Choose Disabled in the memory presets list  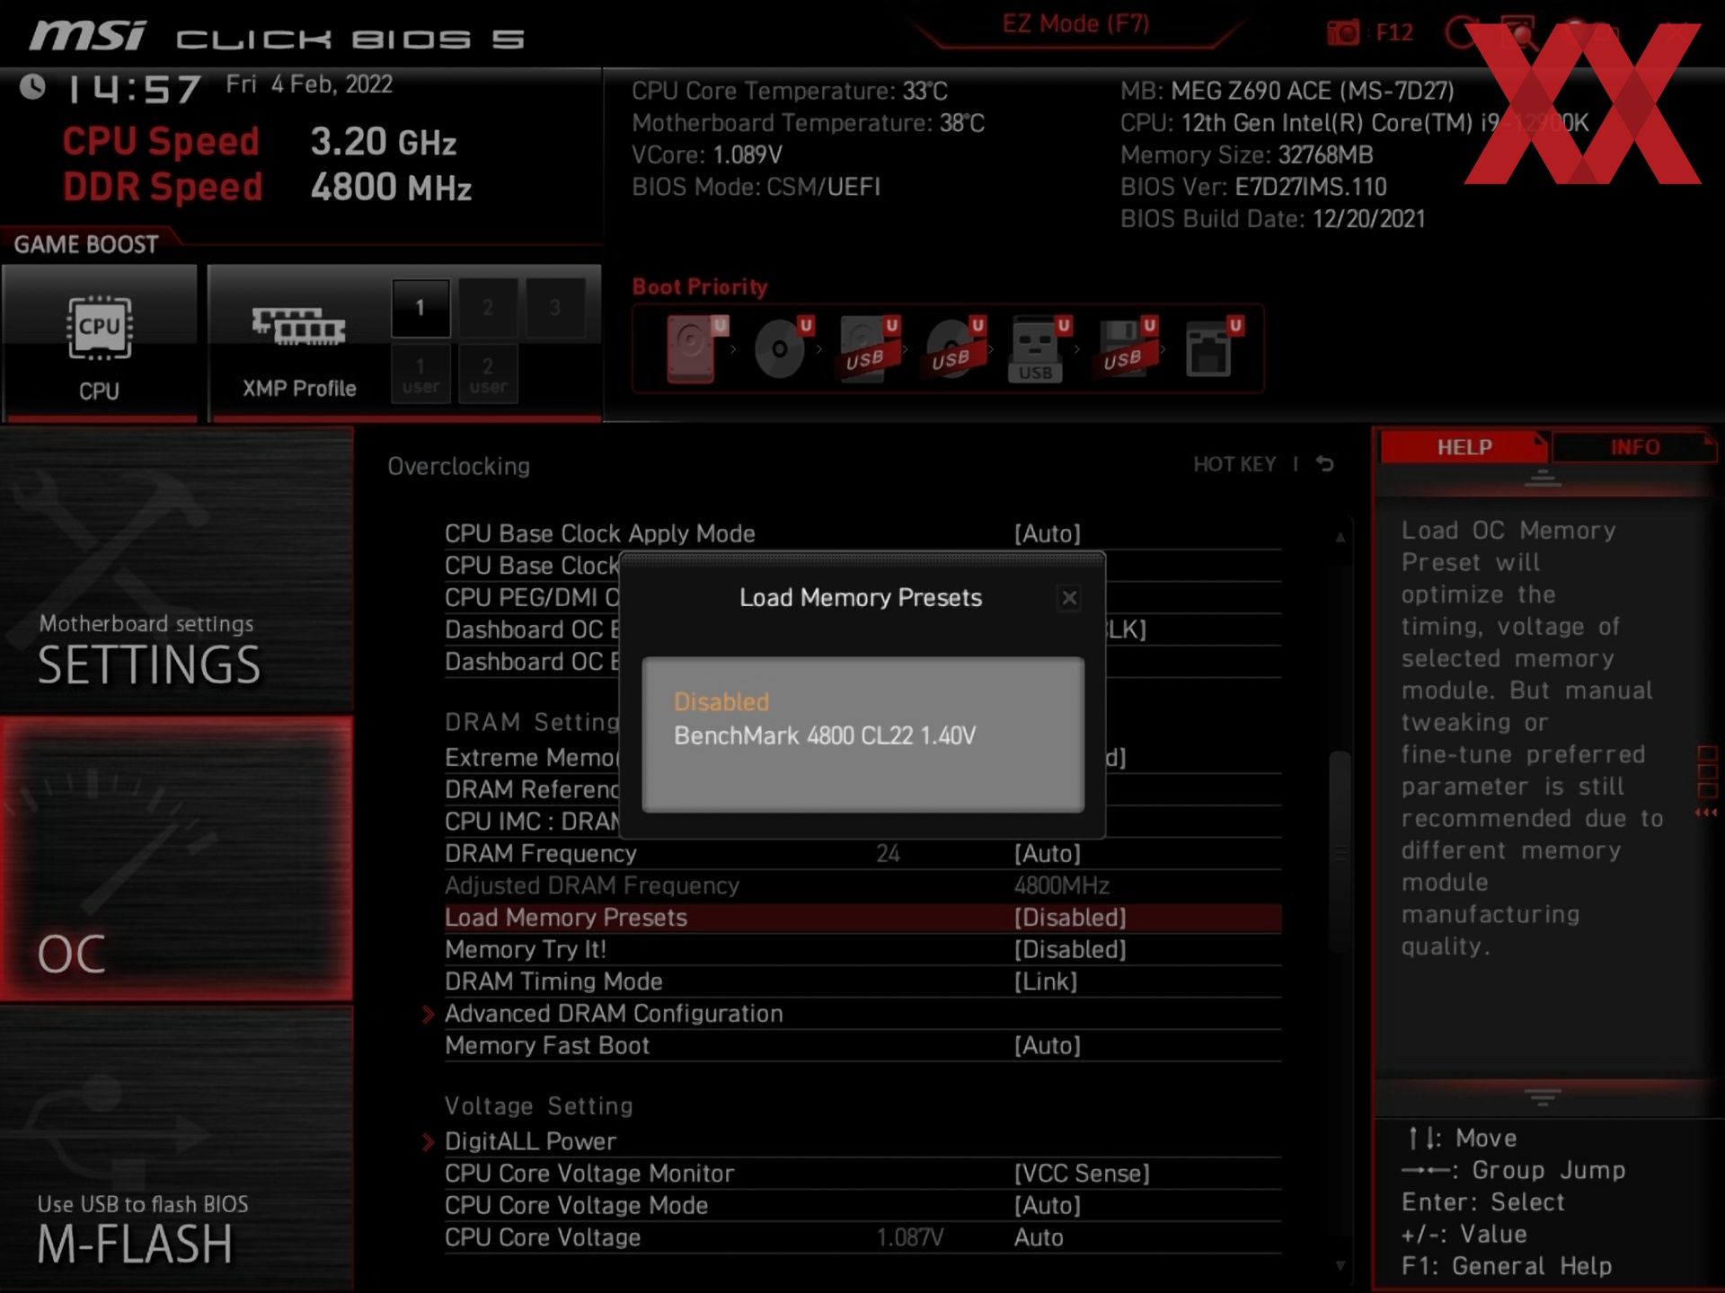[721, 702]
